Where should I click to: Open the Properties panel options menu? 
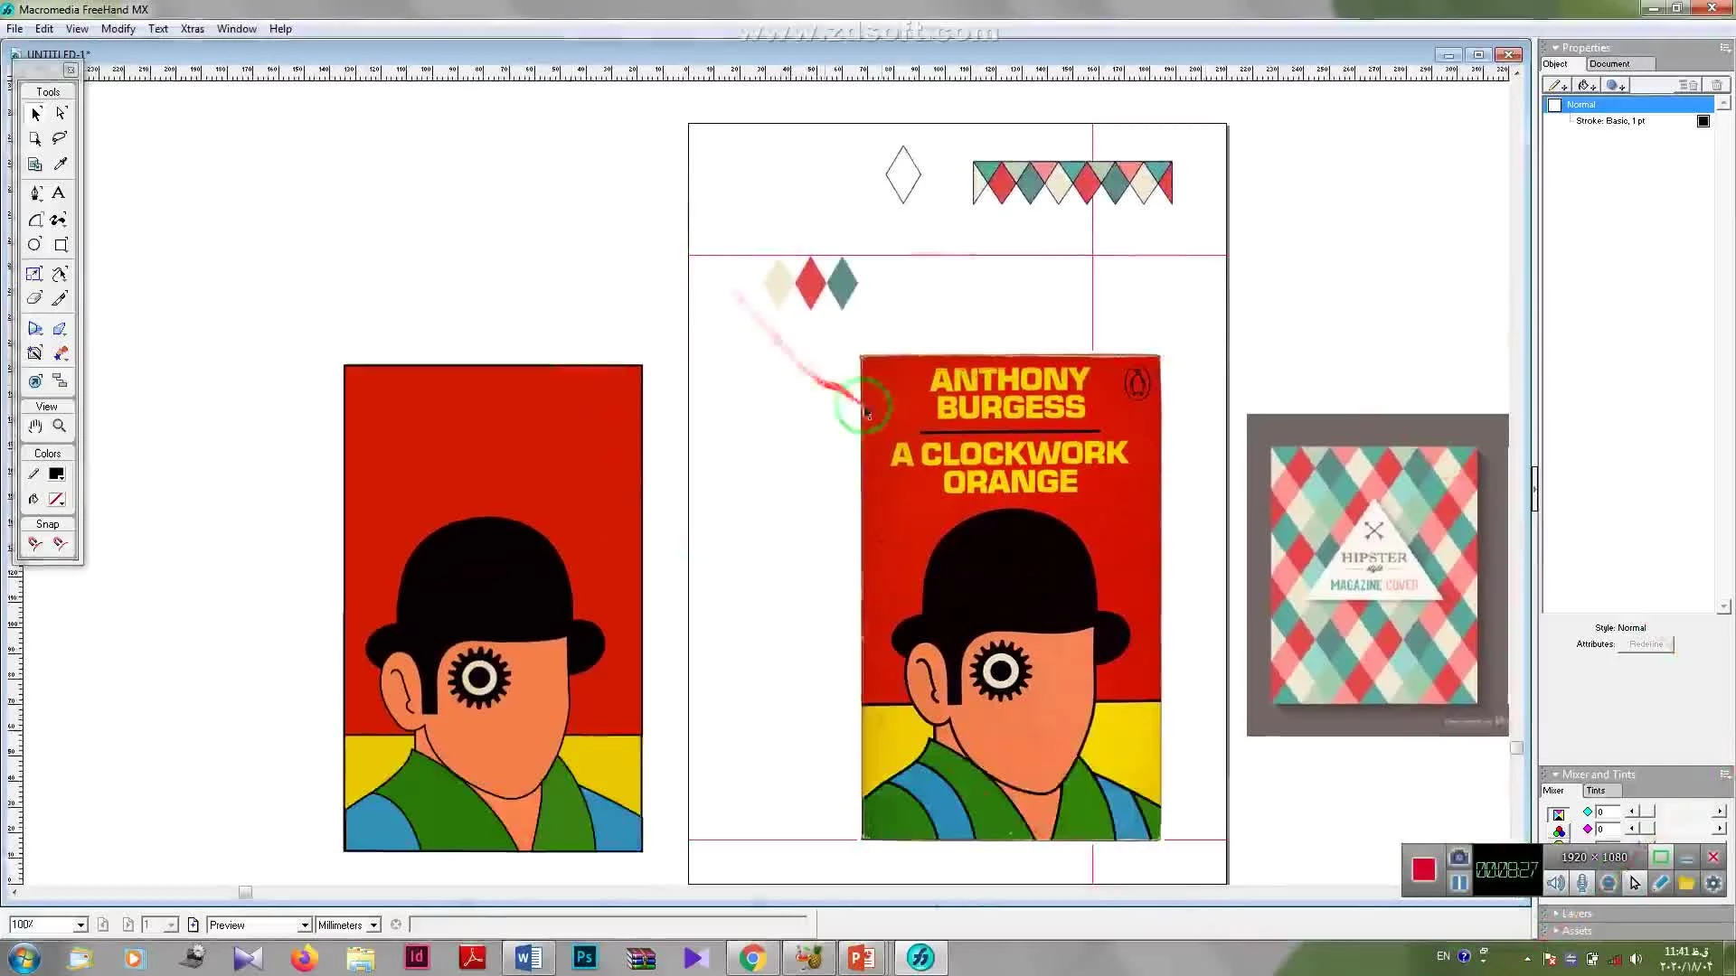[1725, 48]
